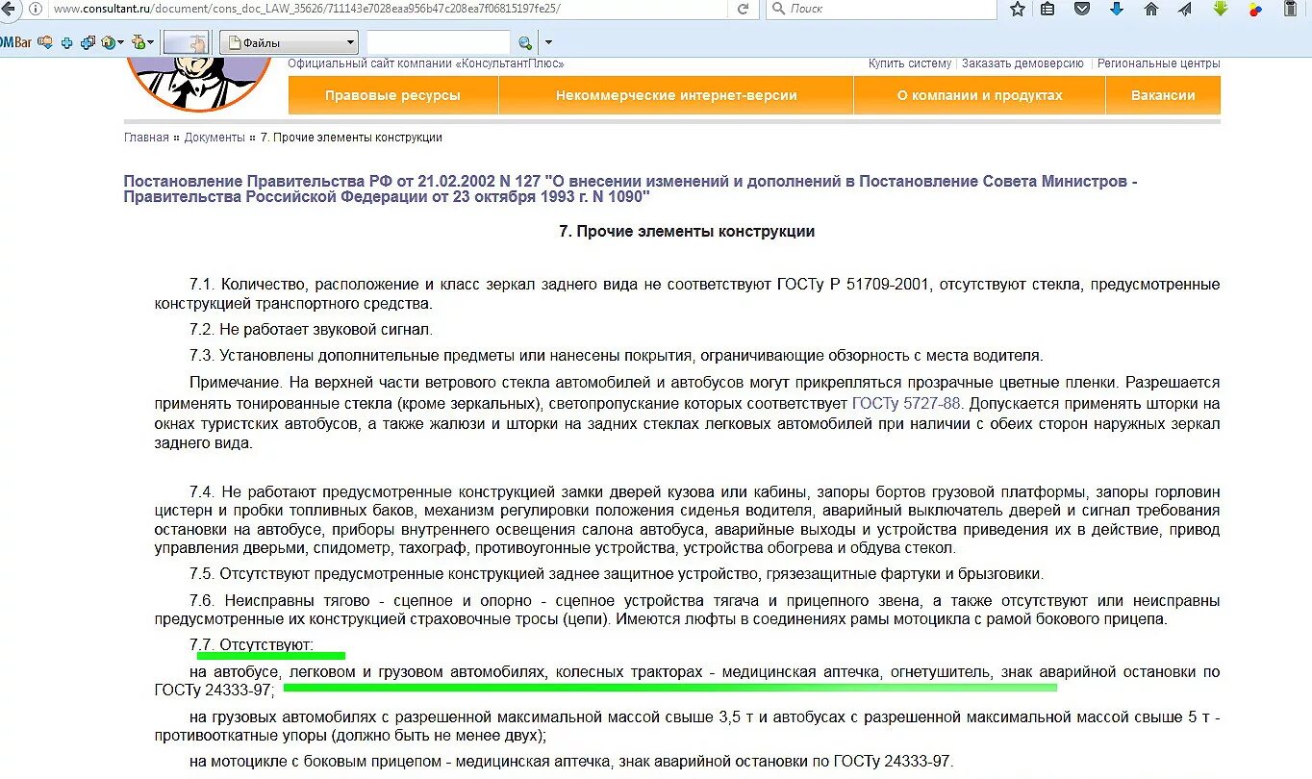This screenshot has width=1312, height=779.
Task: Save the page to Pocket
Action: coord(1082,9)
